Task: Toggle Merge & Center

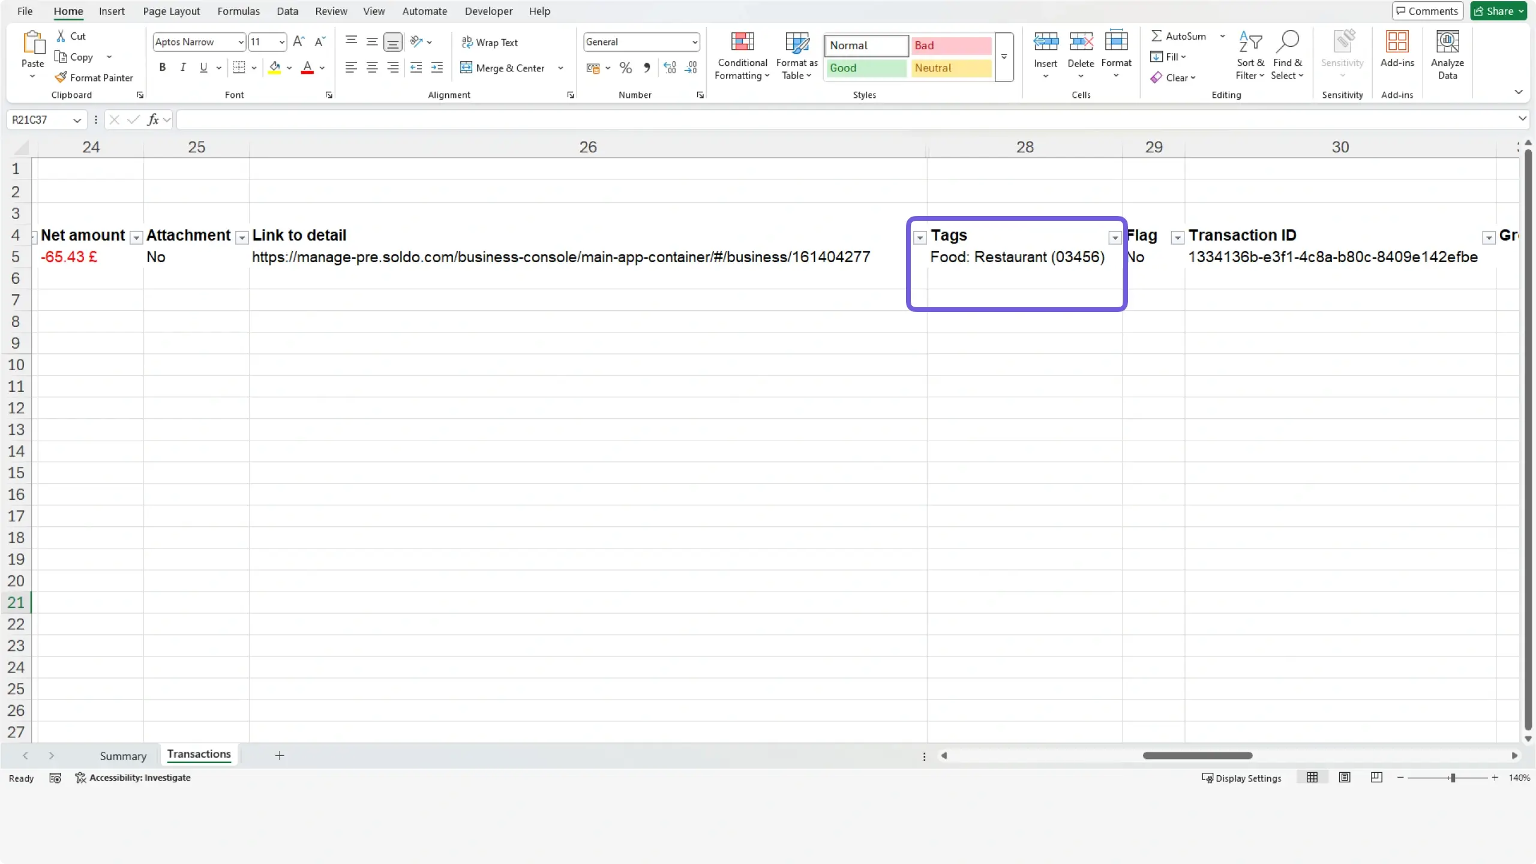Action: coord(503,68)
